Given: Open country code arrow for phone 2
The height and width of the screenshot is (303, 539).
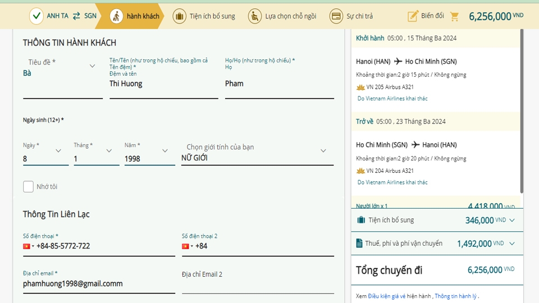Looking at the screenshot, I should point(192,246).
